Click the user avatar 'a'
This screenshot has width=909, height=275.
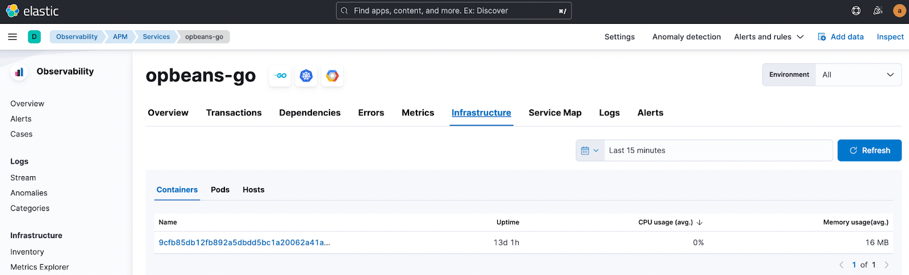point(899,11)
